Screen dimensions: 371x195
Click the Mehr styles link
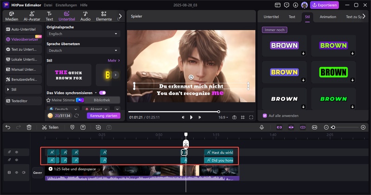(114, 61)
